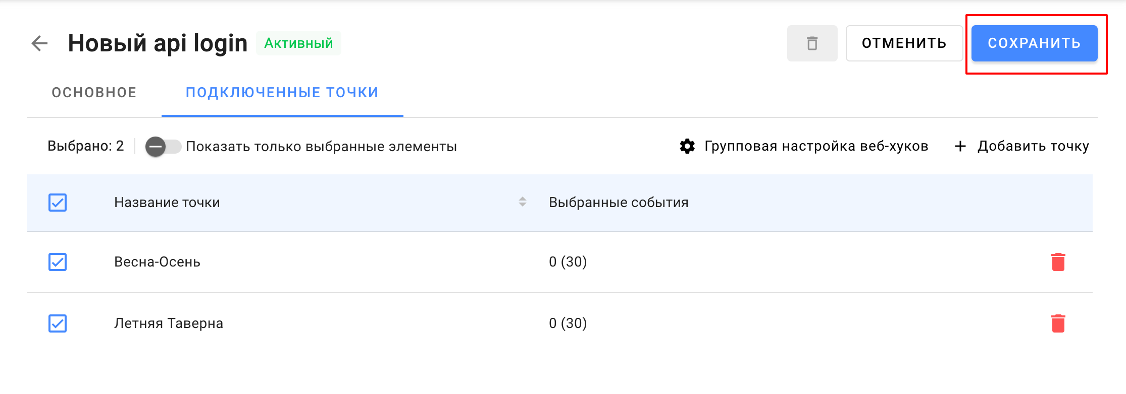1126x394 pixels.
Task: Open events selection showing 0 (30) for Летняя Таверна
Action: (568, 324)
